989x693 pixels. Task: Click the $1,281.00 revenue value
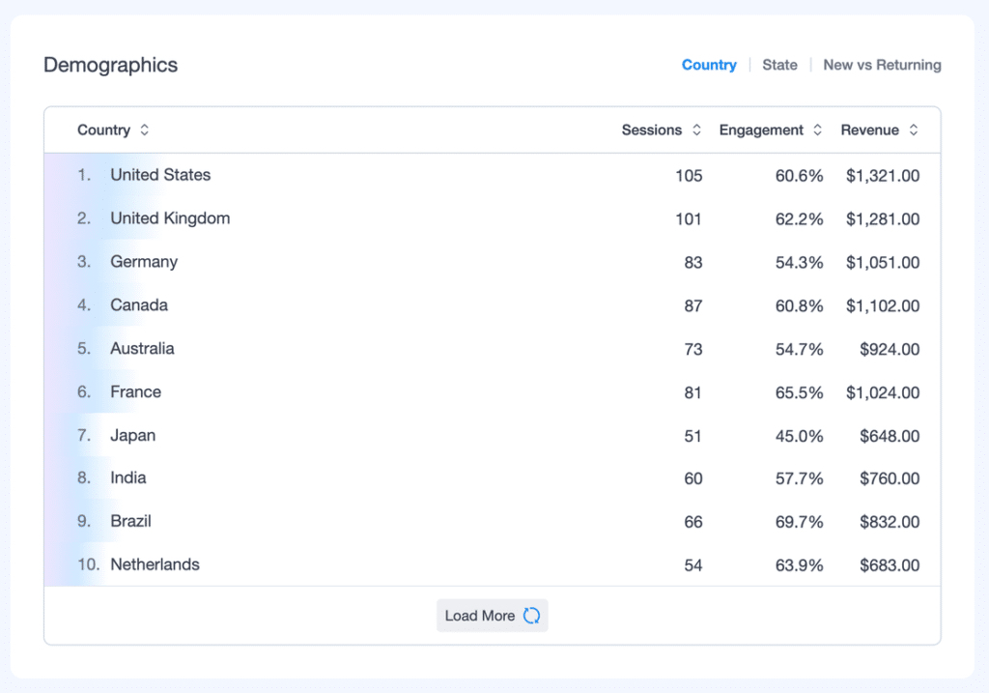tap(883, 219)
